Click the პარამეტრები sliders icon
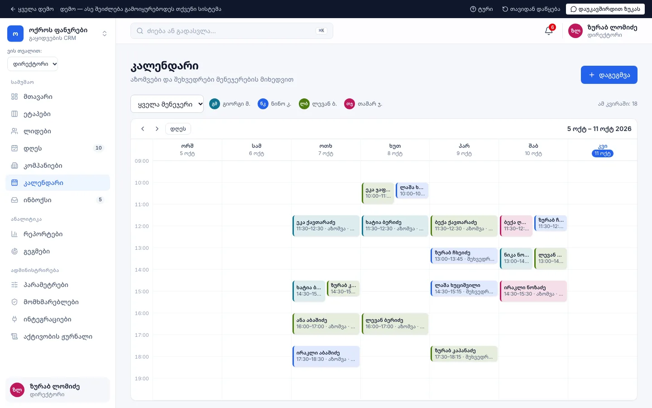 (14, 285)
